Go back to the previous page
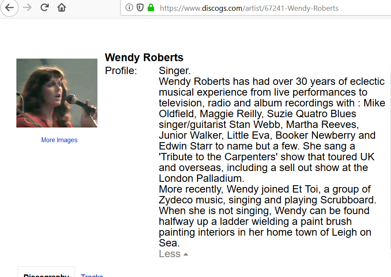This screenshot has width=391, height=277. [9, 8]
